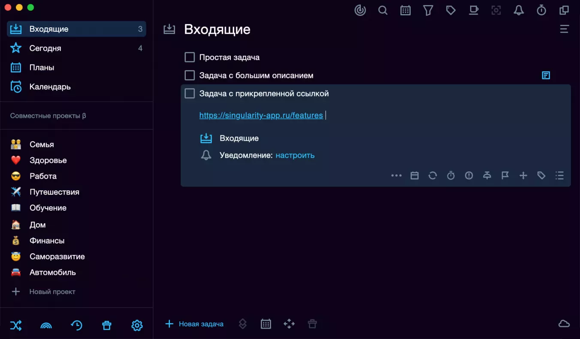Click the flag icon in task card
The image size is (580, 339).
(x=505, y=175)
